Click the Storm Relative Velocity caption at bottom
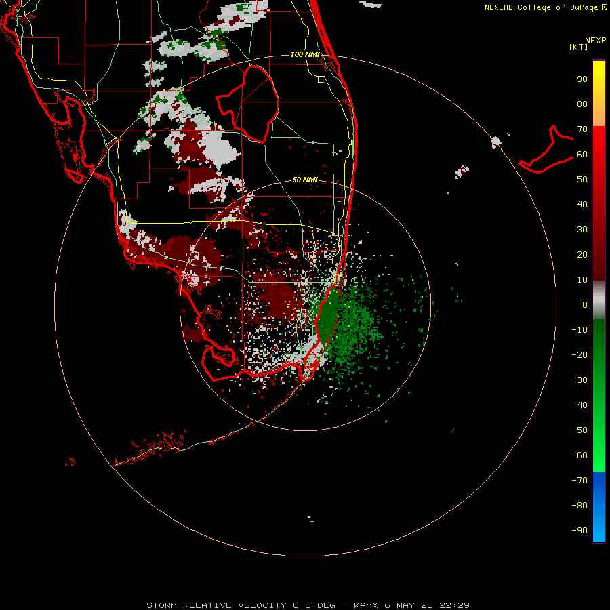 [308, 605]
